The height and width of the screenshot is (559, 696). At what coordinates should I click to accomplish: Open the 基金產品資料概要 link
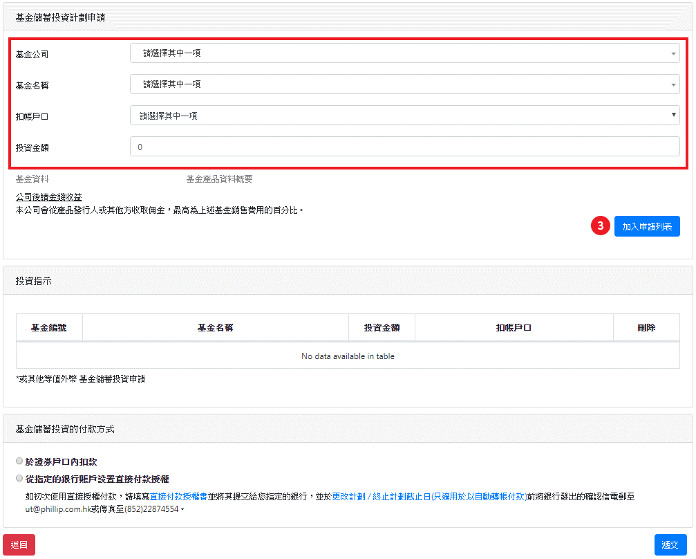[x=219, y=179]
